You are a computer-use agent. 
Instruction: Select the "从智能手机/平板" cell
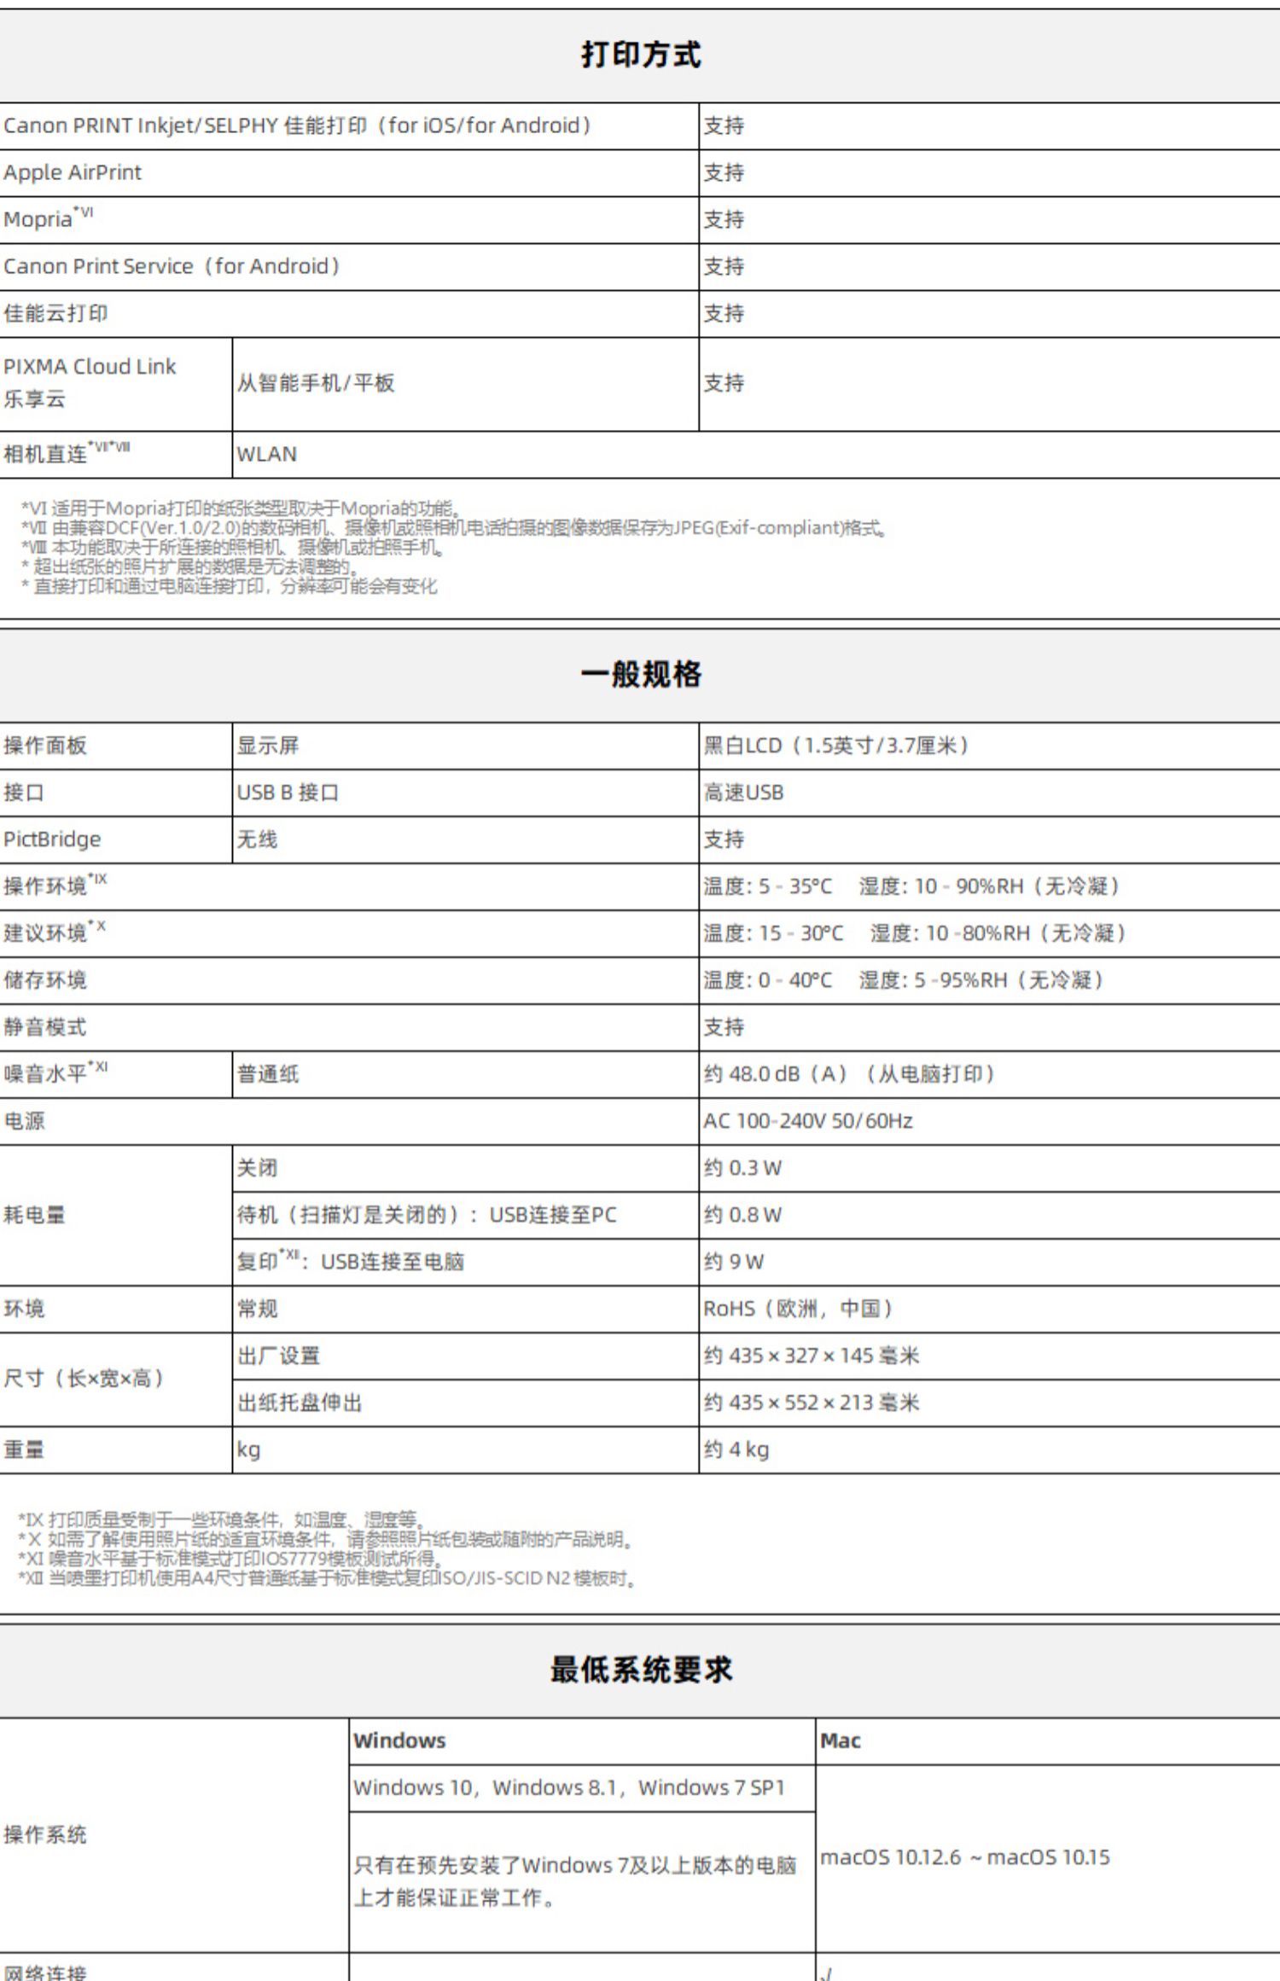[316, 383]
